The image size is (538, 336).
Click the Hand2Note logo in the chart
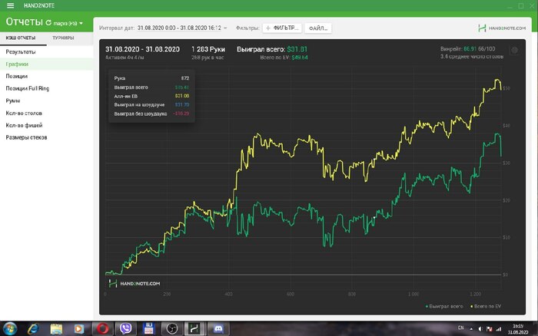(x=134, y=283)
